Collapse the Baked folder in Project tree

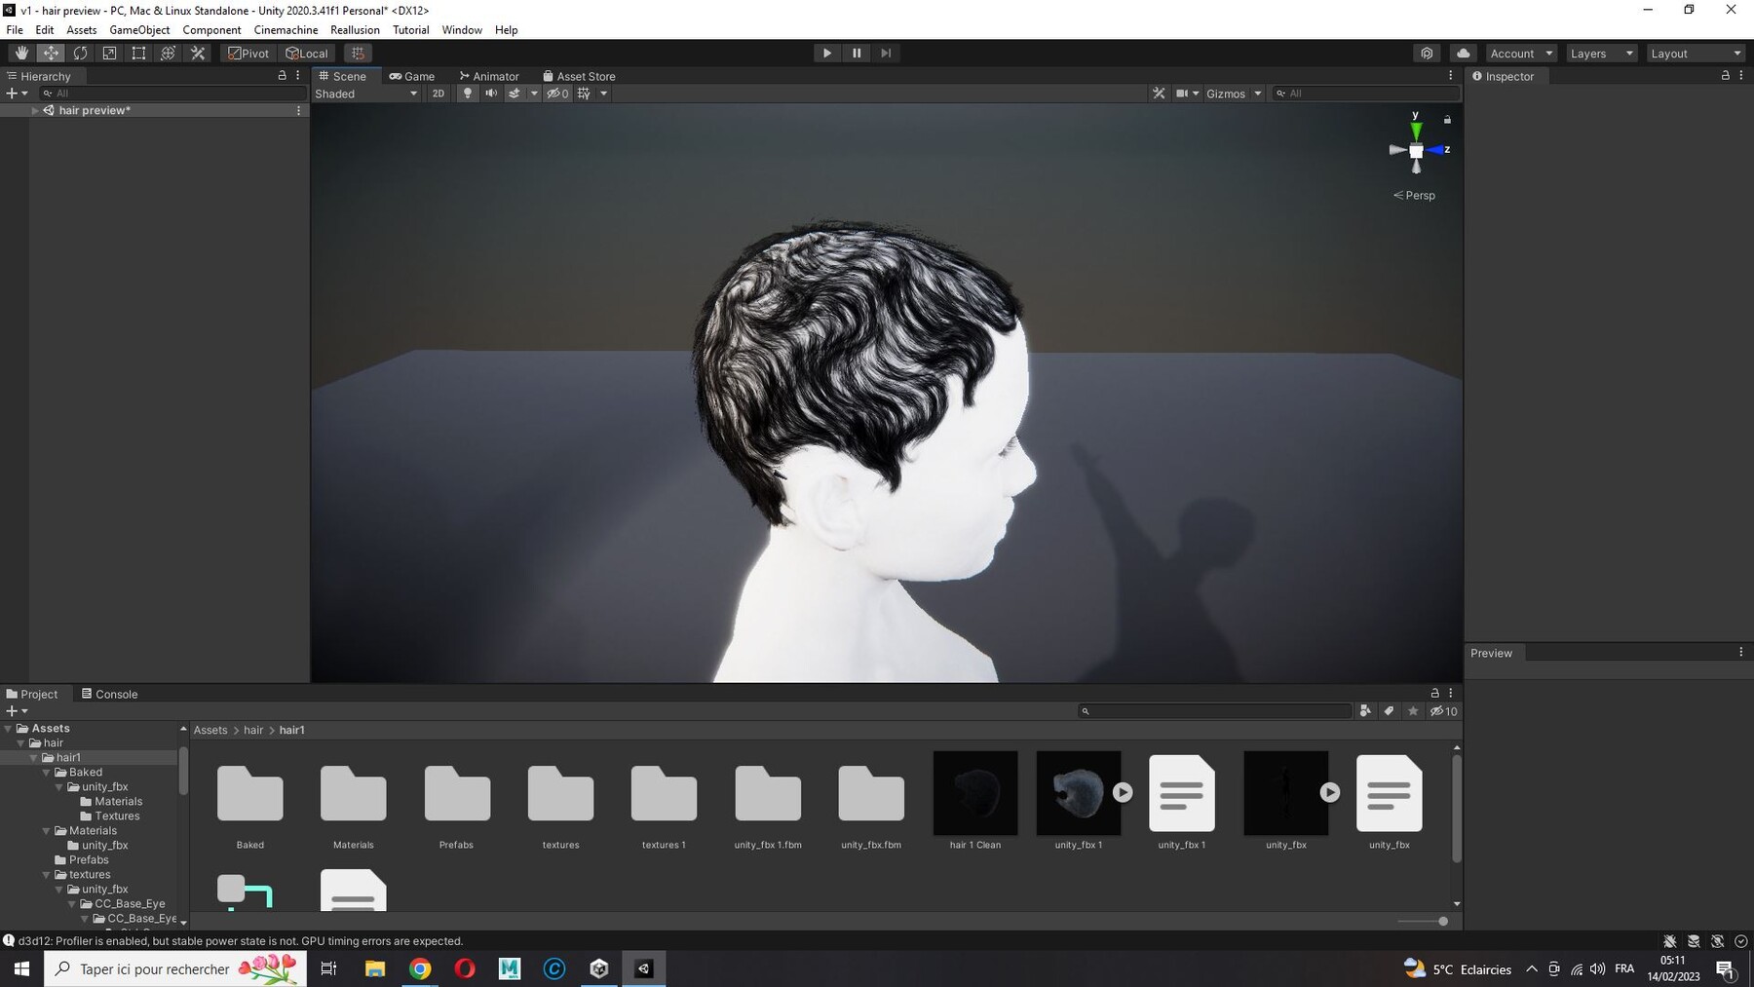pyautogui.click(x=46, y=772)
